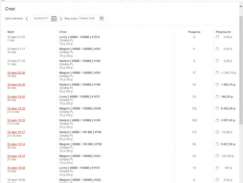Open the 16 июн 20:36 session lasting 40 min
The image size is (243, 183).
(16, 85)
